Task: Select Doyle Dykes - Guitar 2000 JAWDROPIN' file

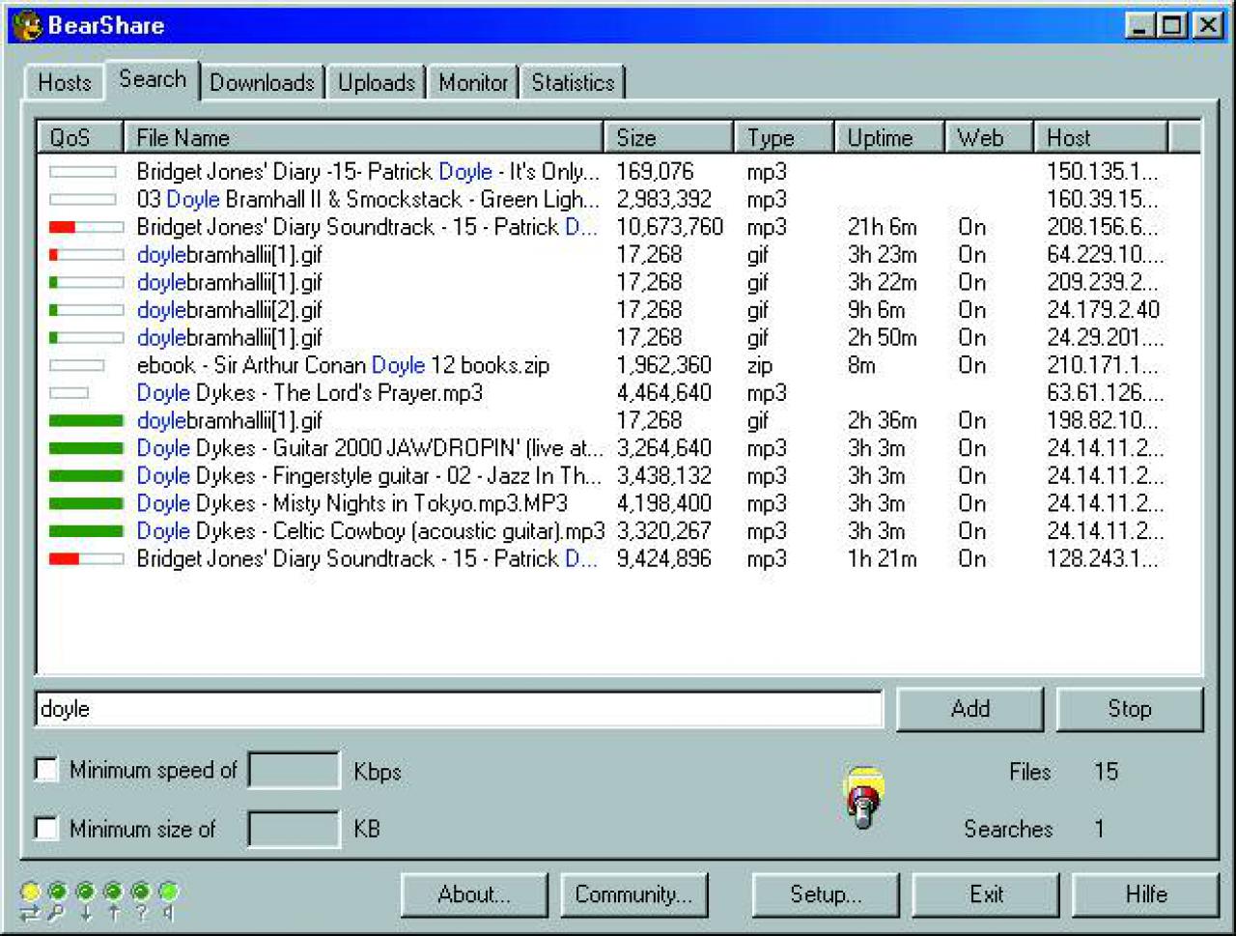Action: tap(370, 448)
